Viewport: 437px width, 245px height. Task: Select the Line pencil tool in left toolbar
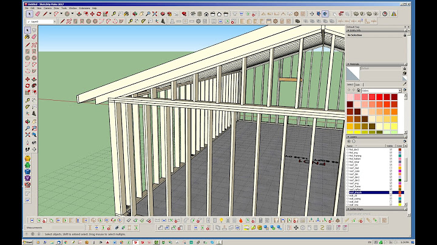coord(27,44)
